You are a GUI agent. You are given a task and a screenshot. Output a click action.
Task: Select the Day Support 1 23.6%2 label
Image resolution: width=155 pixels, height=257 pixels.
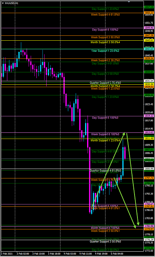click(105, 9)
